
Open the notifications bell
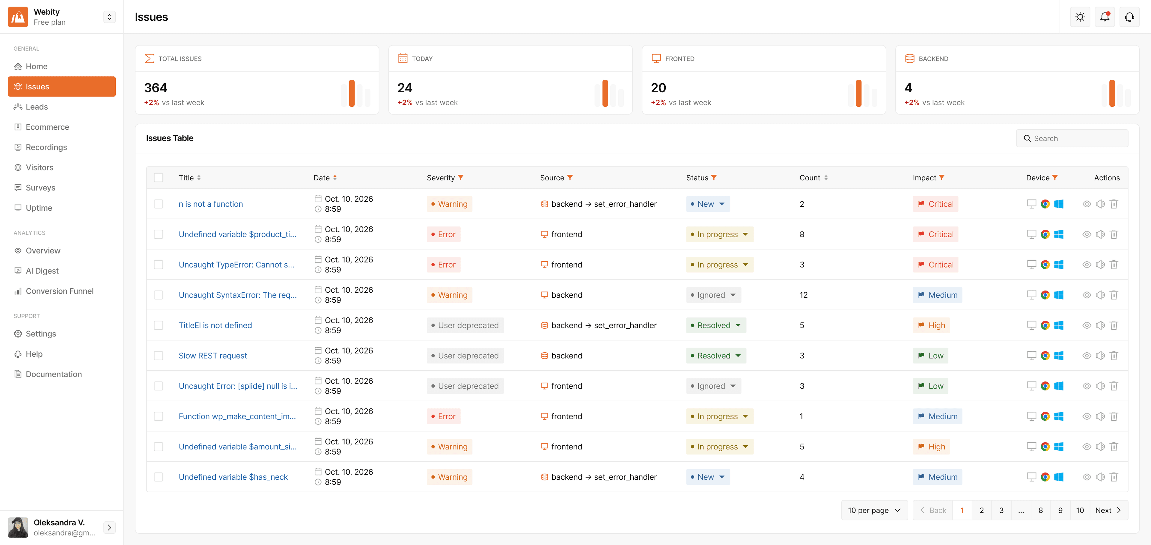[1105, 17]
